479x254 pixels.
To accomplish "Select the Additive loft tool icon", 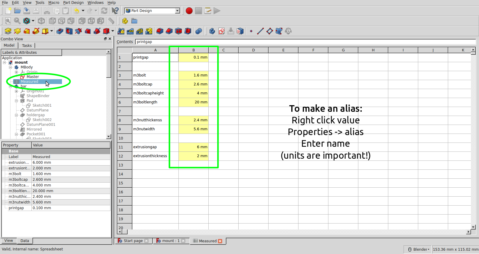I will click(x=27, y=31).
